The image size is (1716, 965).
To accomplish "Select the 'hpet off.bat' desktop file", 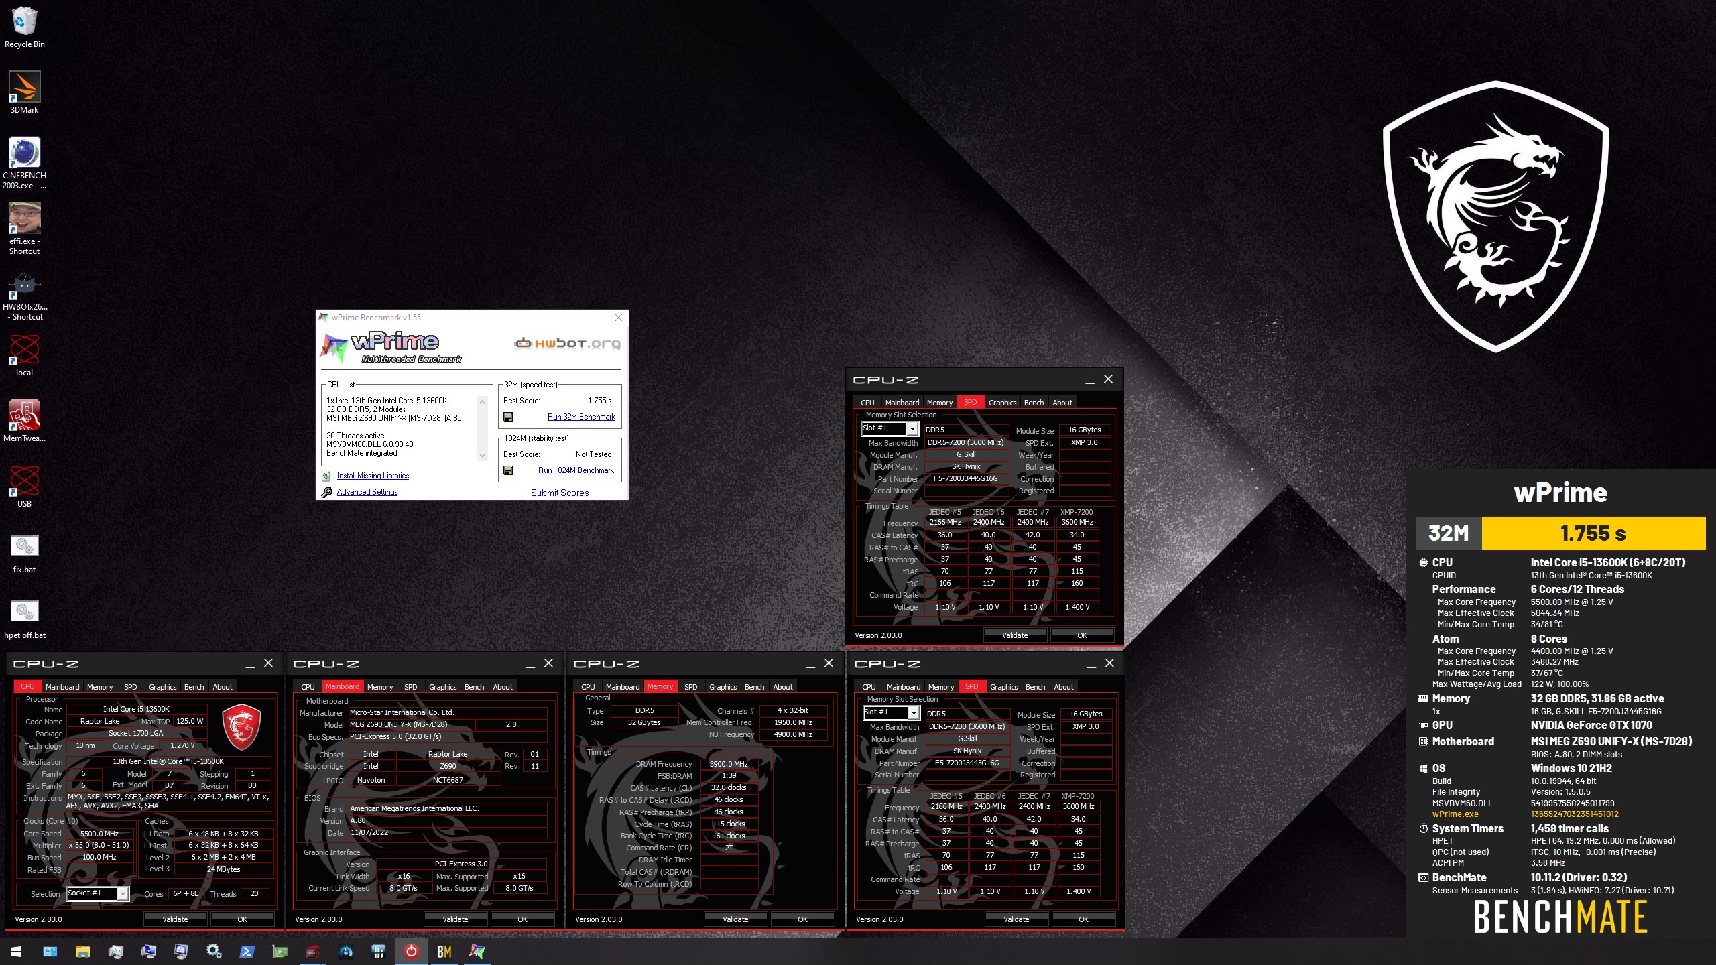I will click(24, 618).
